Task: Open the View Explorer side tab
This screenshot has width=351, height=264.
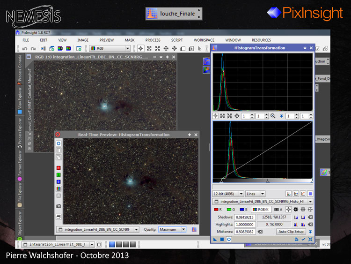Action: pyautogui.click(x=20, y=101)
